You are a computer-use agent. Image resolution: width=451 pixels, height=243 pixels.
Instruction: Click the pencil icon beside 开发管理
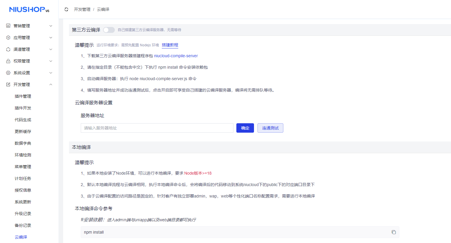click(8, 84)
